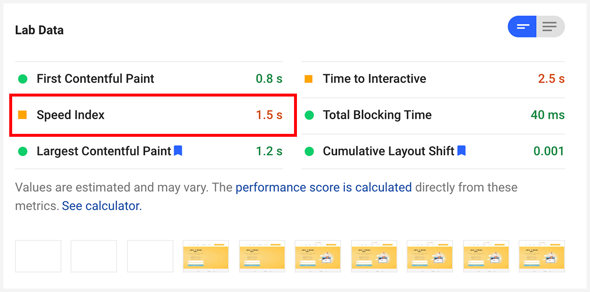Select the blue bookmark icon next to Largest Contentful Paint
The height and width of the screenshot is (292, 590).
coord(178,150)
